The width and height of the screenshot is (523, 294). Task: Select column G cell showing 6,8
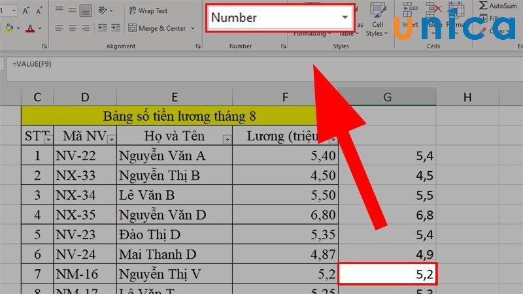pos(387,215)
